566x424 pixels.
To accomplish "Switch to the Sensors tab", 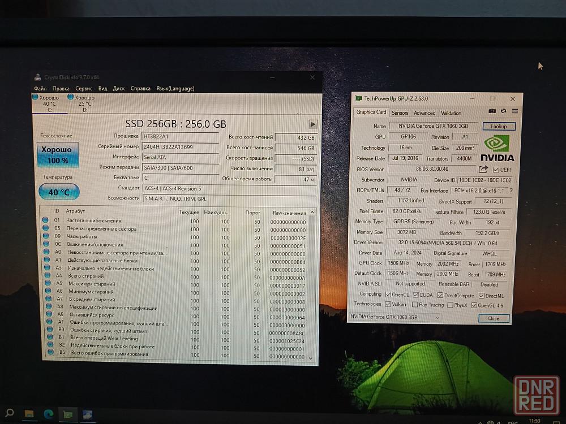I will point(400,113).
